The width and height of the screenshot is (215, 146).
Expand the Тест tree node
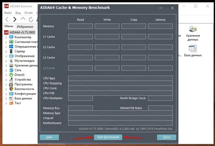tap(6, 103)
